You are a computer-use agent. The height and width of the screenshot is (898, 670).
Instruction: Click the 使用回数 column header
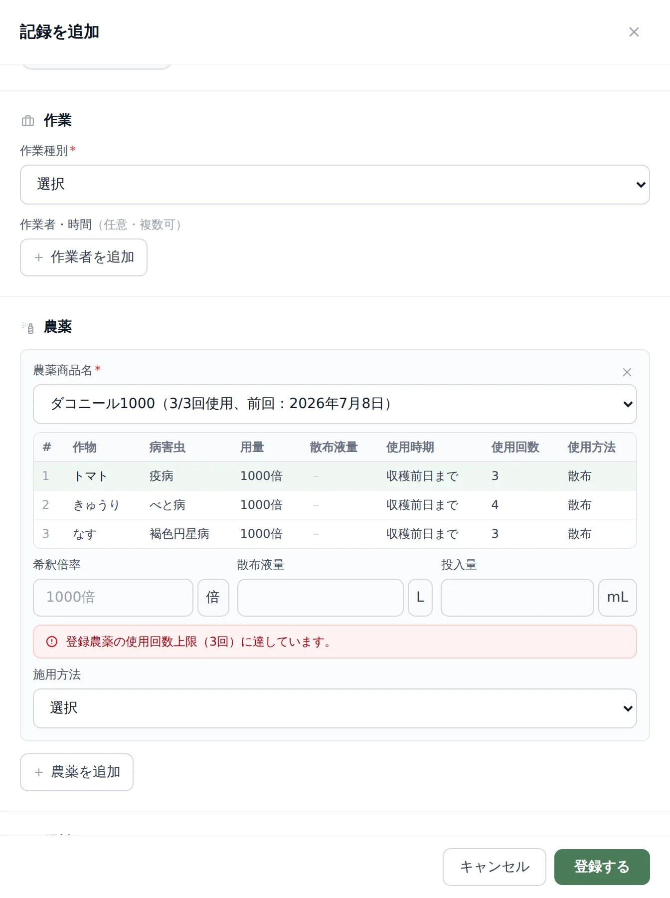pyautogui.click(x=515, y=448)
